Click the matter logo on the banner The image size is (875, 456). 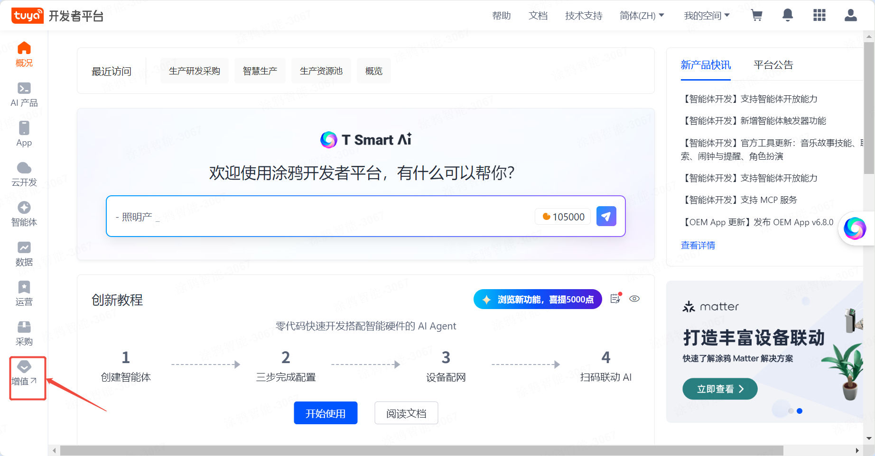(710, 307)
